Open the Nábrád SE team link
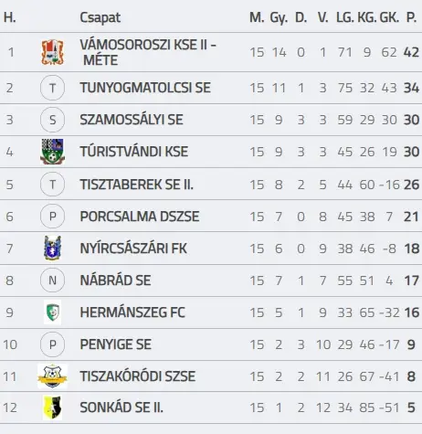Viewport: 422px width, 434px height. tap(115, 281)
